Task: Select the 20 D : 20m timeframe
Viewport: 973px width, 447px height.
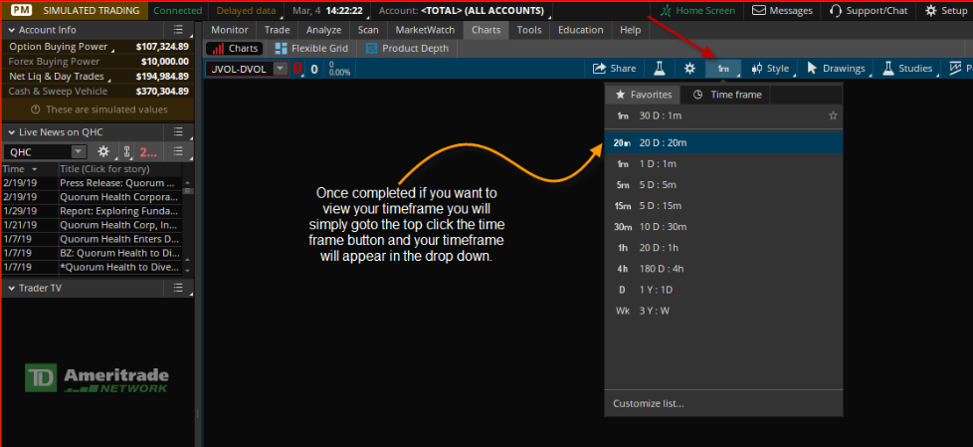Action: point(723,142)
